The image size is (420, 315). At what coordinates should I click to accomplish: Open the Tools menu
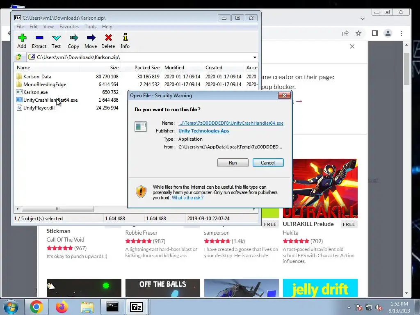(x=90, y=27)
